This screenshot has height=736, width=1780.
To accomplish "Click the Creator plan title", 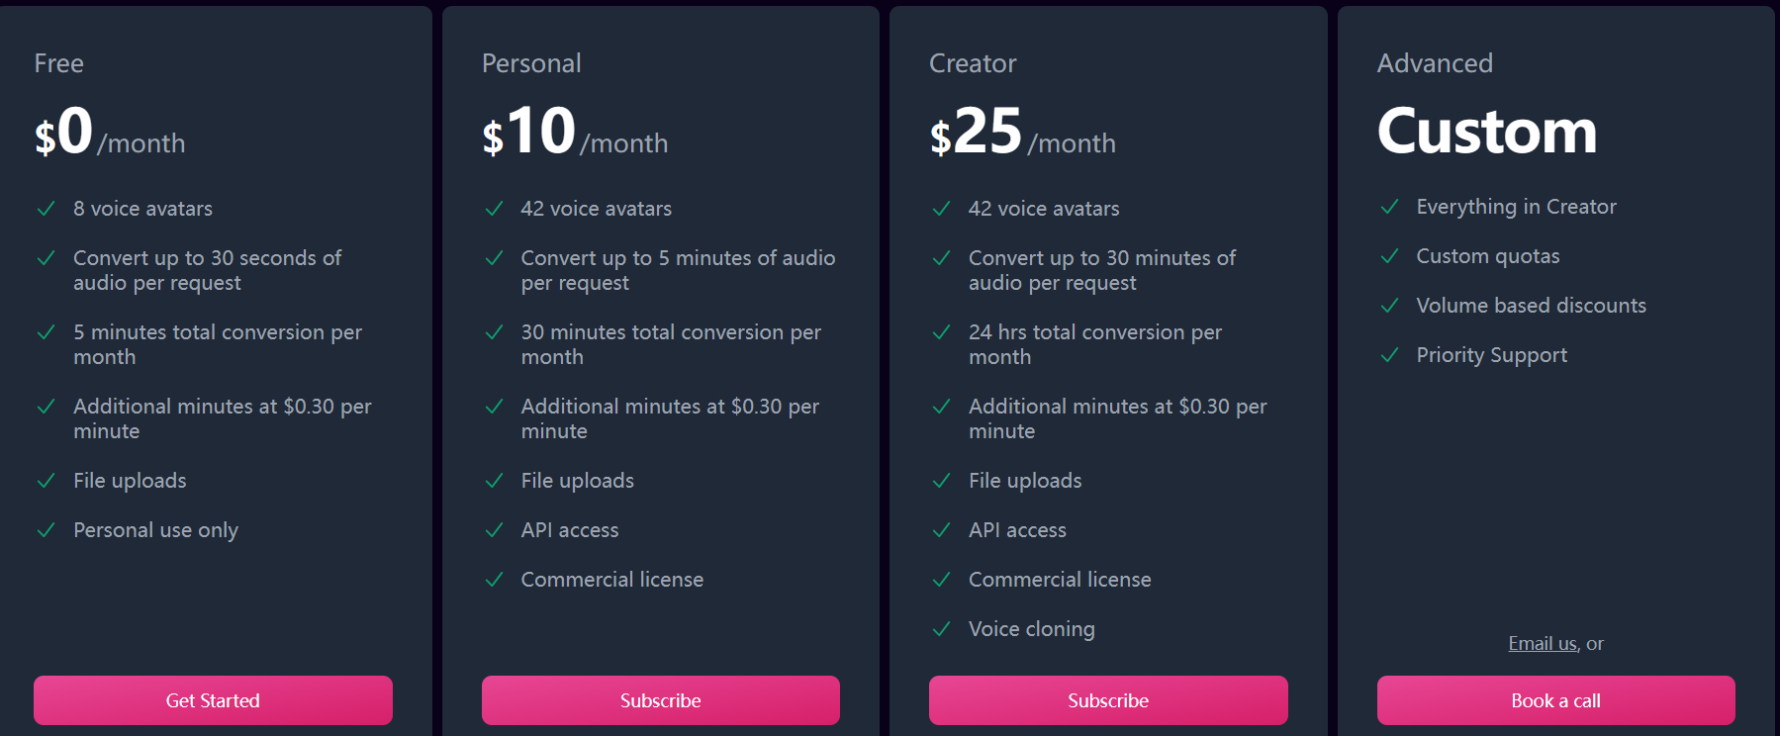I will click(x=973, y=63).
